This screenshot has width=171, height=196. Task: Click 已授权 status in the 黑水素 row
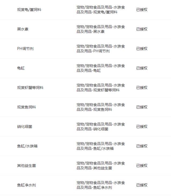pyautogui.click(x=142, y=29)
